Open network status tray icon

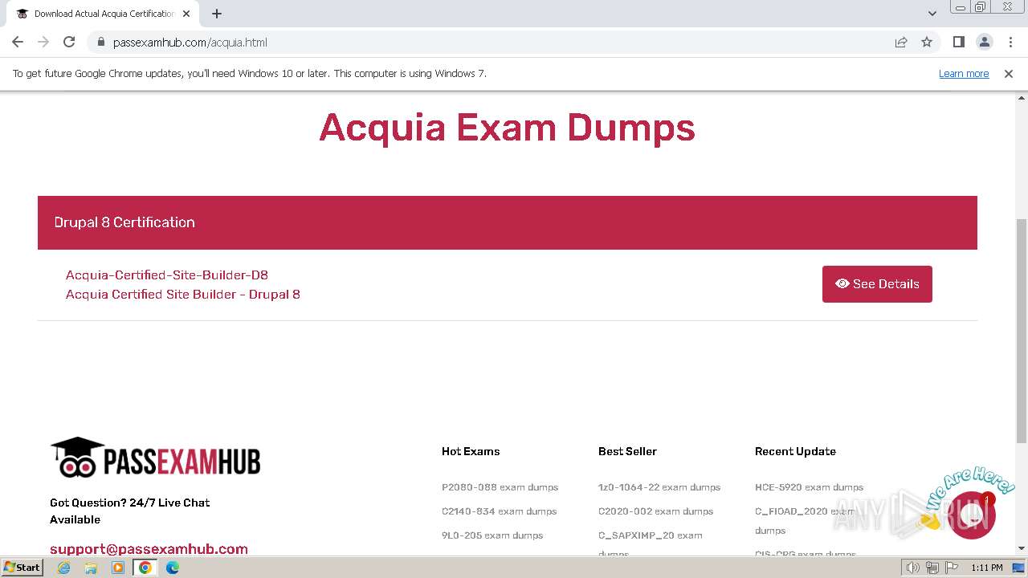(932, 568)
